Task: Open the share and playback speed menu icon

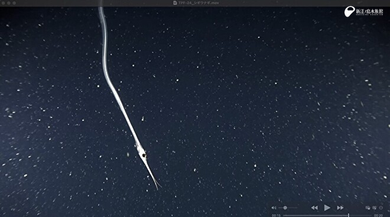Action: pos(381,208)
